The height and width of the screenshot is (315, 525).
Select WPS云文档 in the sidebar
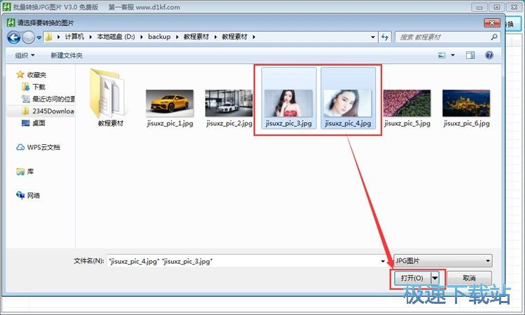[x=38, y=147]
